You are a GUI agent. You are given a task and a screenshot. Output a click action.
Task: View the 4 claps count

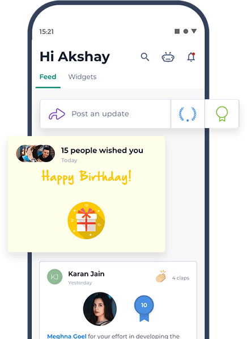point(181,278)
